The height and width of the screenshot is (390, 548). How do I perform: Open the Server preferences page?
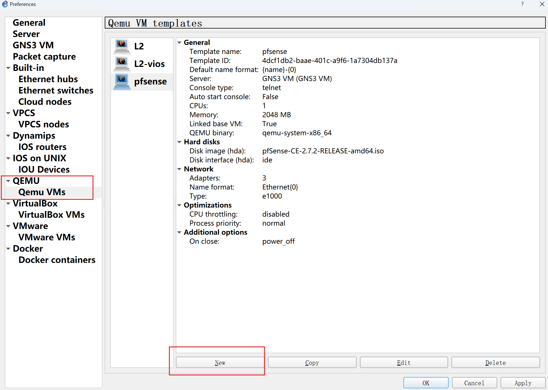click(x=26, y=34)
